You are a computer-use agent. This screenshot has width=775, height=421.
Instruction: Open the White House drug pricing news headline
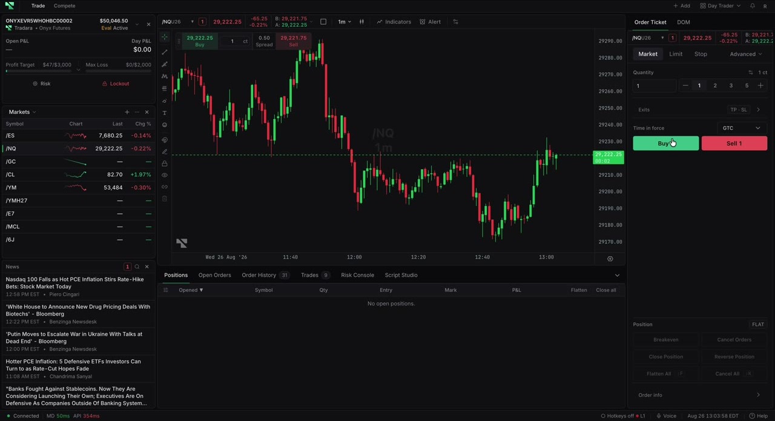coord(77,310)
